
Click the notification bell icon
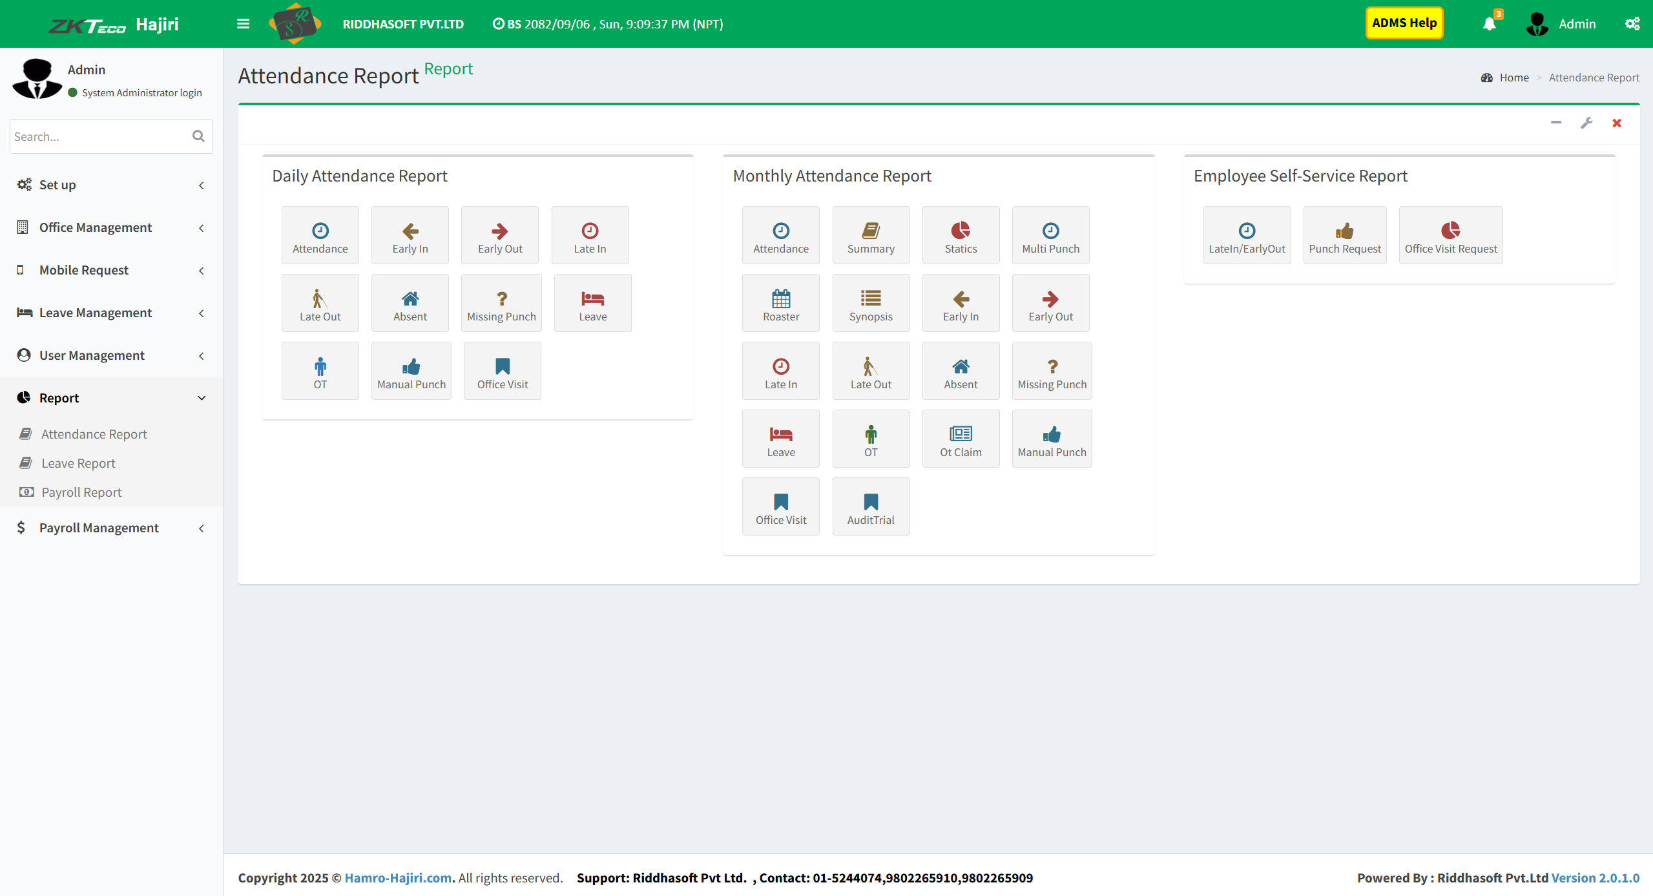[x=1489, y=25]
